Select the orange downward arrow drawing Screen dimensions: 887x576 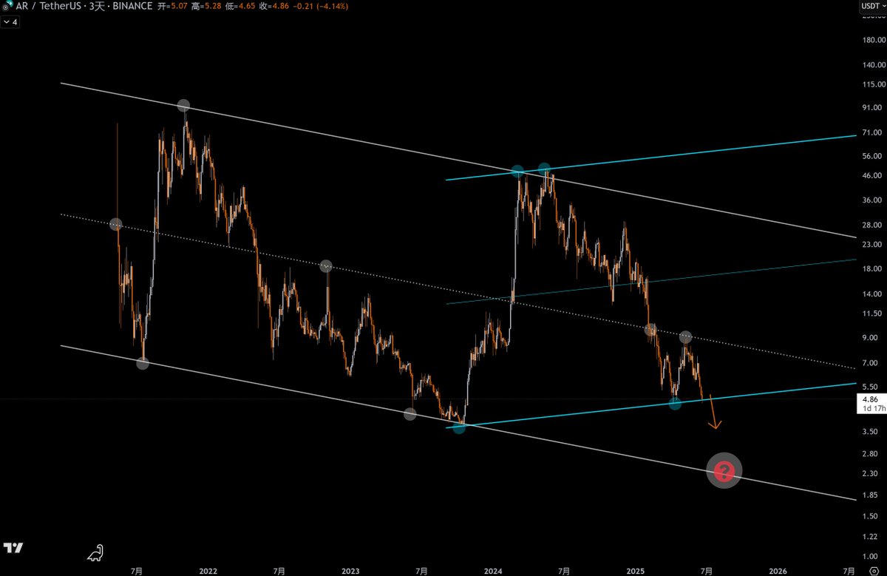(x=713, y=412)
